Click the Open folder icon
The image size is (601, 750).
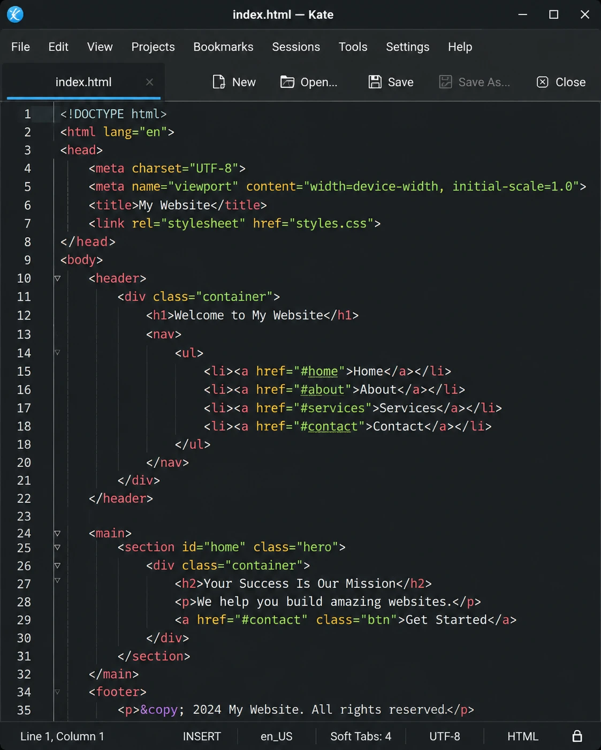pyautogui.click(x=287, y=82)
